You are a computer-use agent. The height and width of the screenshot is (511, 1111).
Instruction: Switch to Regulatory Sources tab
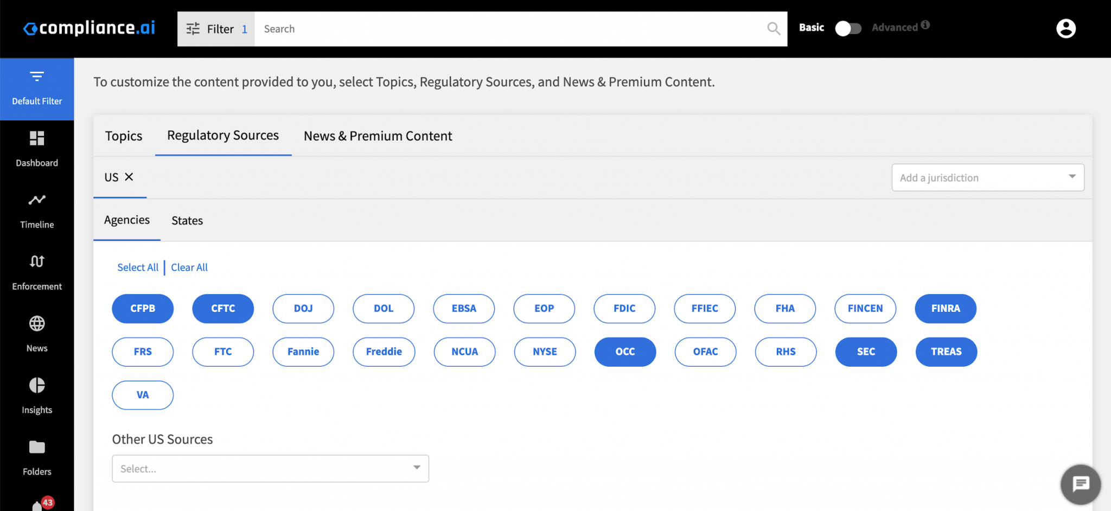pos(223,136)
